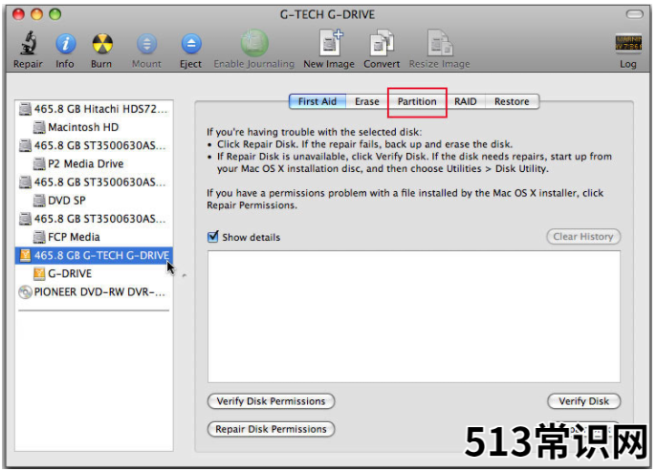Select the G-DRIVE volume

coord(94,274)
